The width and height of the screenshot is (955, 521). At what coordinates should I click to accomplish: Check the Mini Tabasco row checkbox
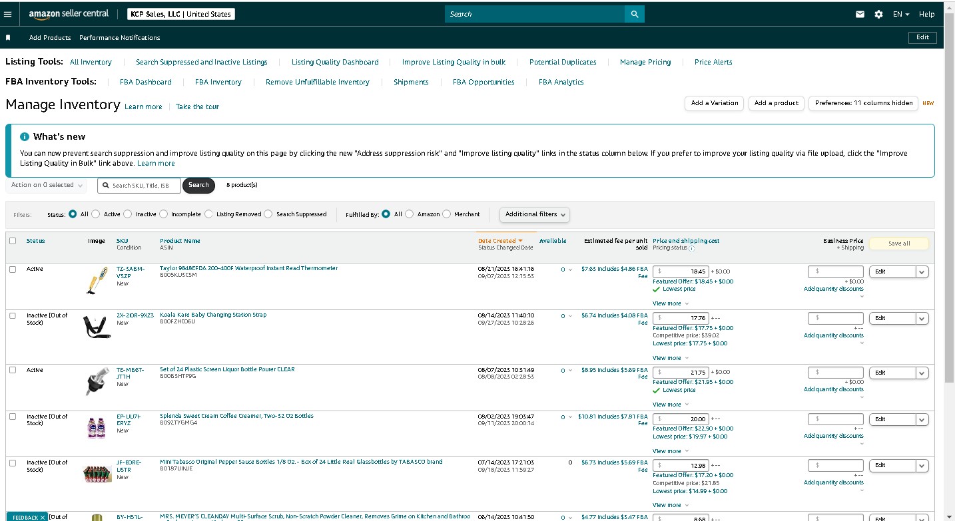13,462
